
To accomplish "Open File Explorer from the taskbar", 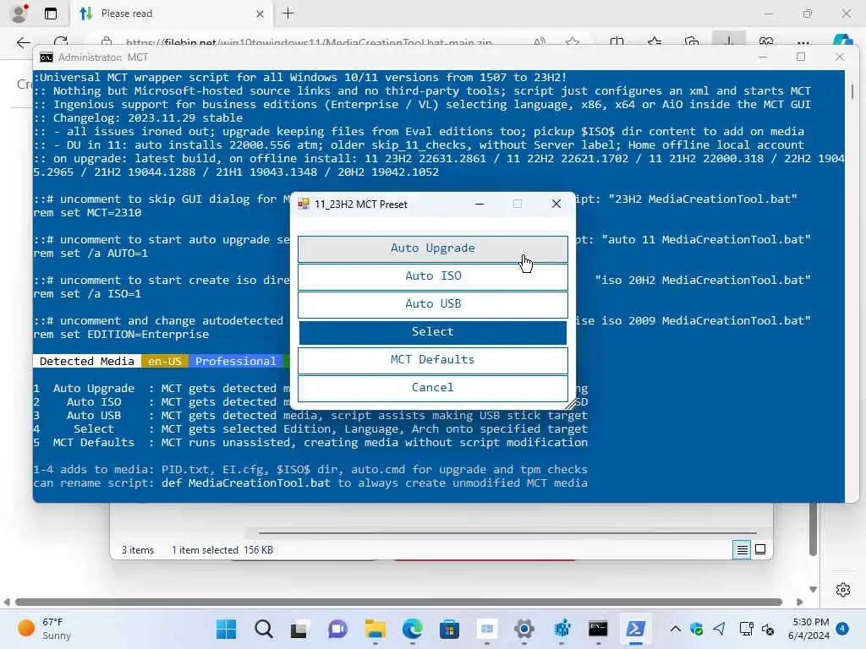I will pyautogui.click(x=375, y=629).
